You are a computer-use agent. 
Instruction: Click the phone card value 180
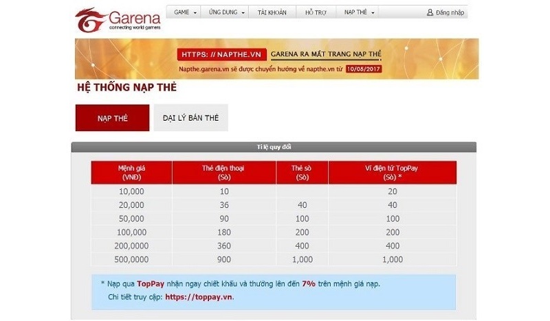pos(224,233)
